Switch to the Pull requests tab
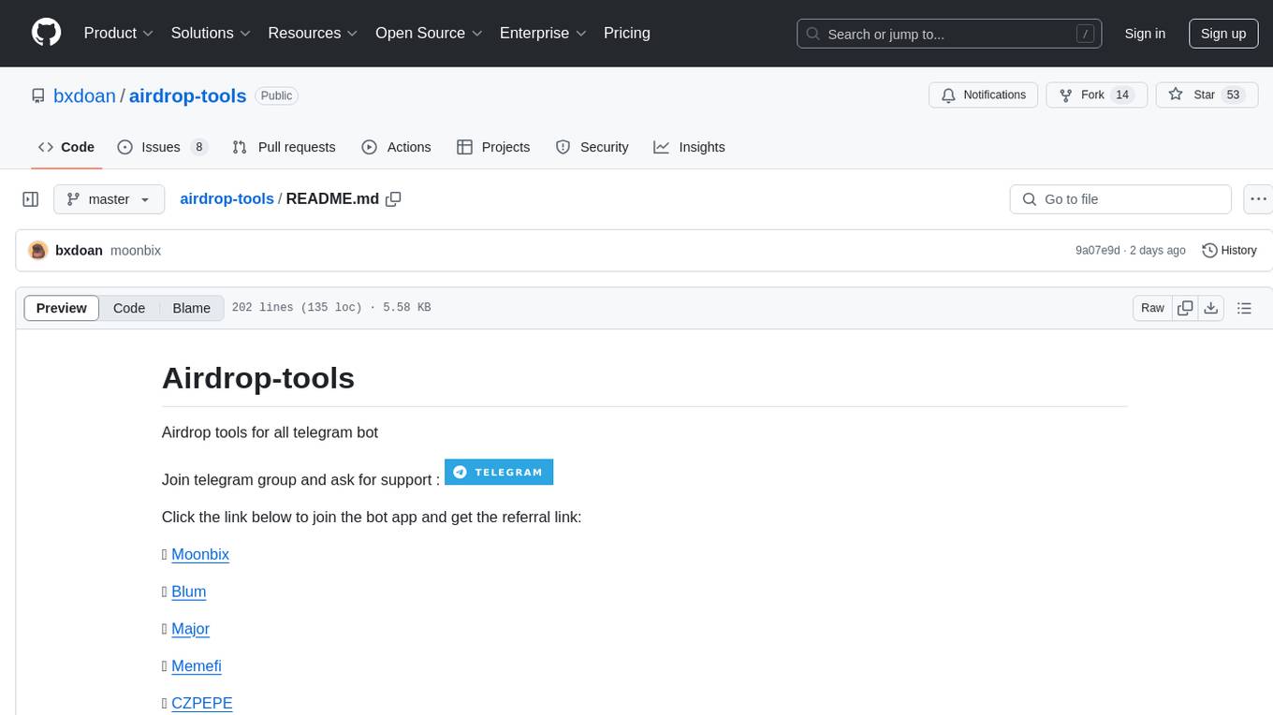 pyautogui.click(x=284, y=147)
